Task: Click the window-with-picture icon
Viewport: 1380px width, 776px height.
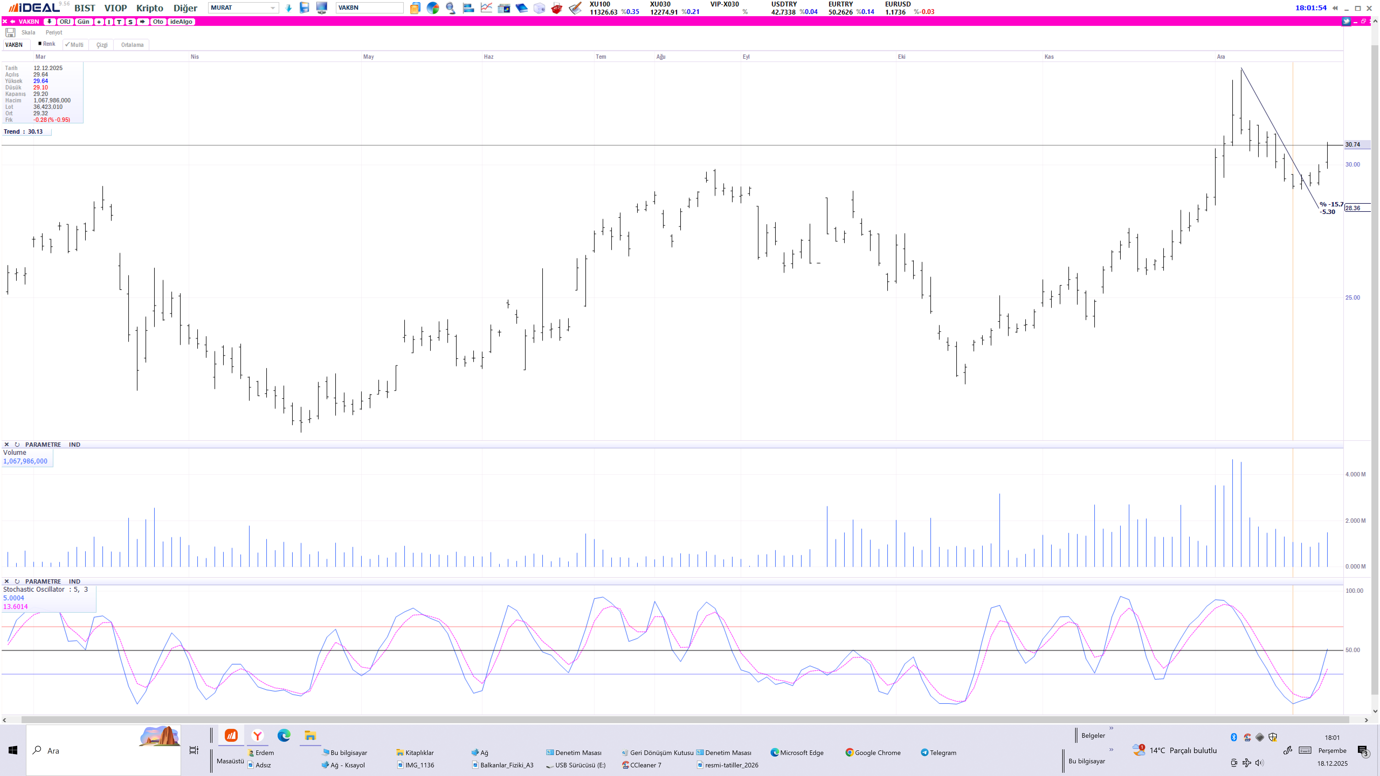Action: [x=503, y=8]
